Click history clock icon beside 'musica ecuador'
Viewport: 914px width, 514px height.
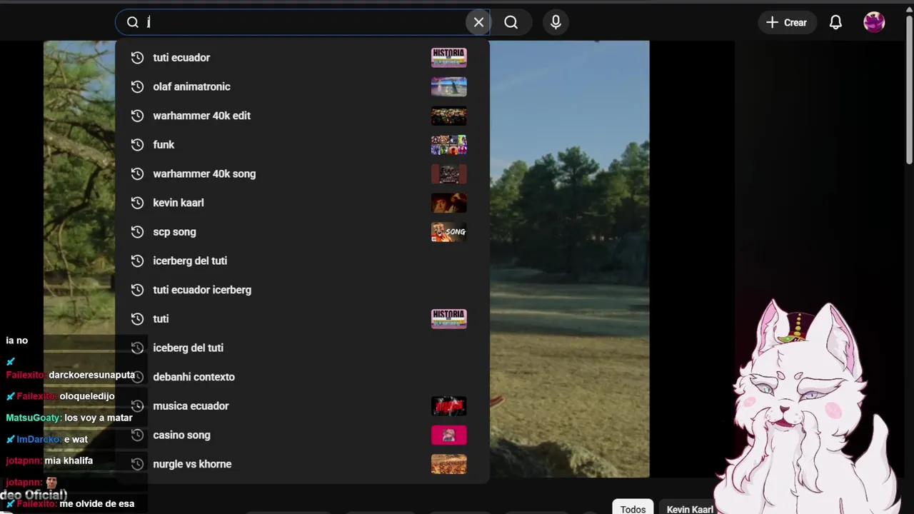(137, 406)
